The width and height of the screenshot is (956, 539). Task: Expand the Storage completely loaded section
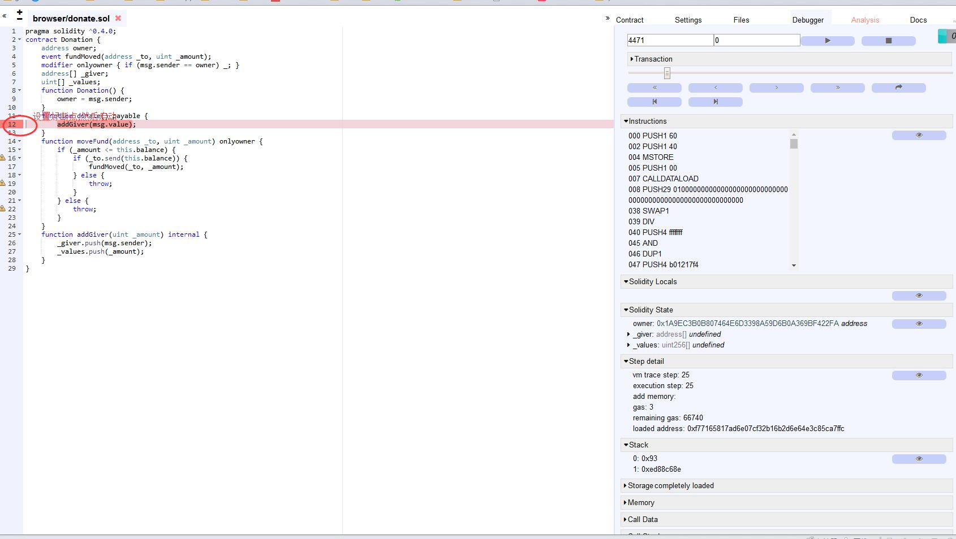tap(787, 485)
